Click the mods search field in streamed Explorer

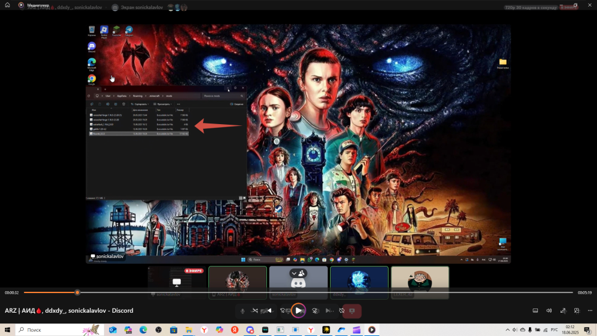(x=223, y=96)
